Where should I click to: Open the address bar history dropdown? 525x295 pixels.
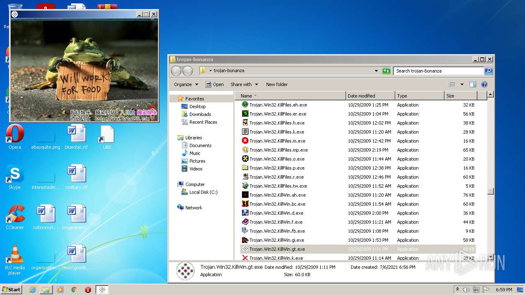(376, 71)
